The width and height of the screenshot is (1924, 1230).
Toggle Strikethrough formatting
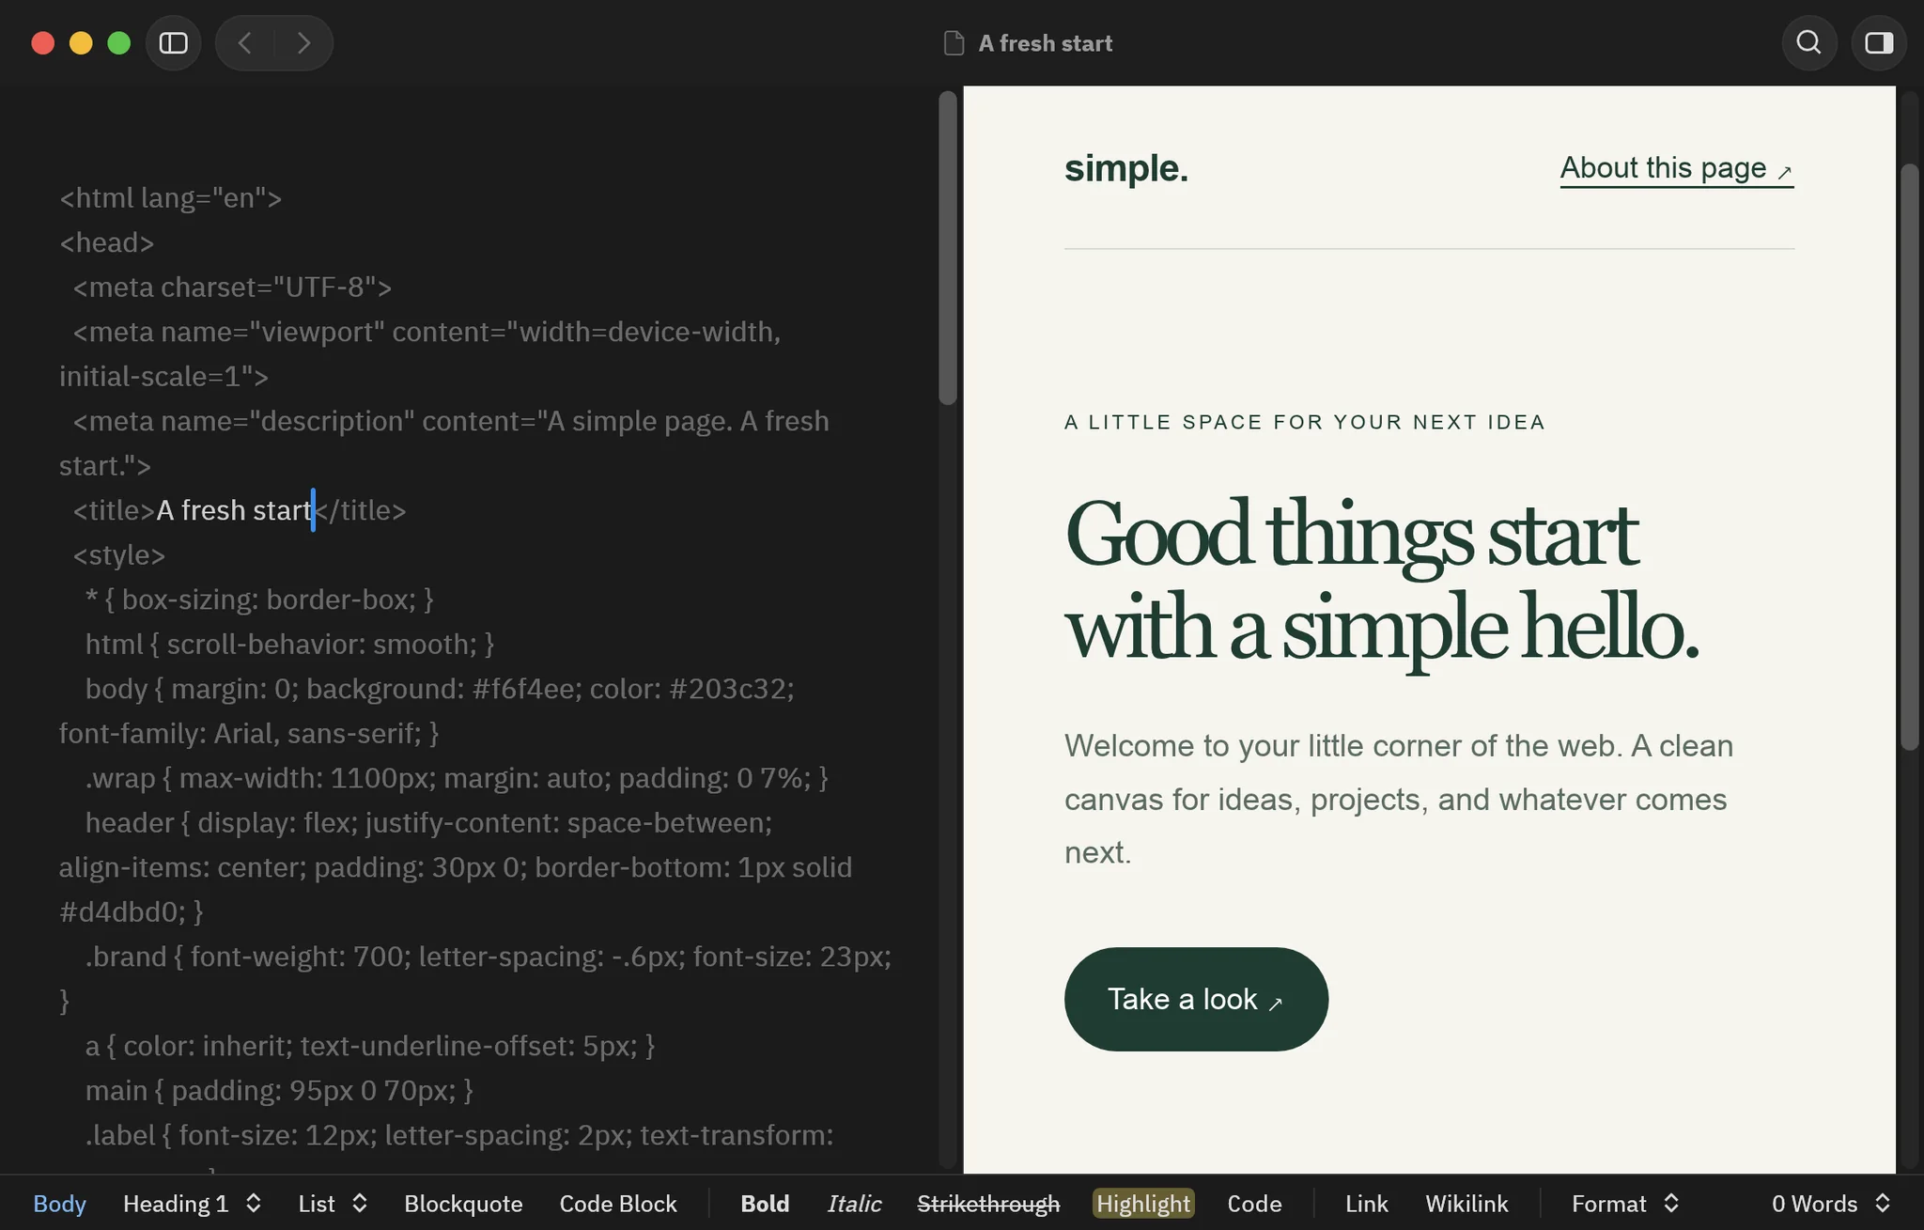988,1204
